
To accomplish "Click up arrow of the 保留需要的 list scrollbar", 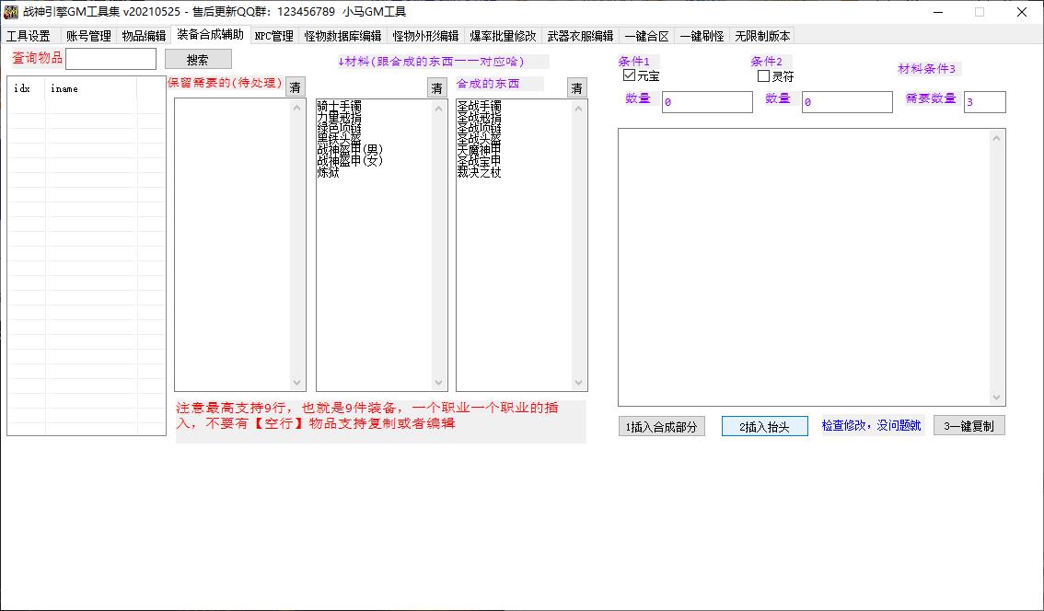I will click(x=297, y=108).
